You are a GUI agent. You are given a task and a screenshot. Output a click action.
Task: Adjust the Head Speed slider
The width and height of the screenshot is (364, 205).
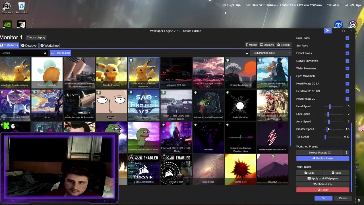click(x=333, y=106)
